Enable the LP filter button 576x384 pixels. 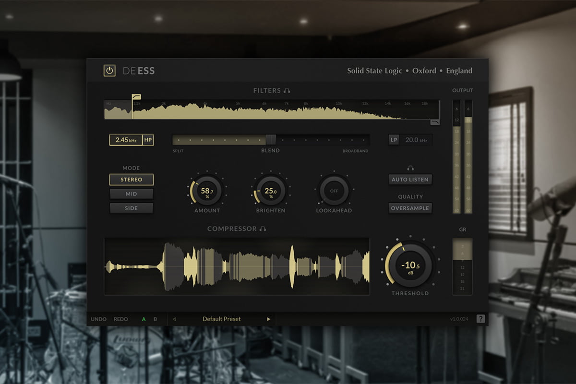(394, 140)
